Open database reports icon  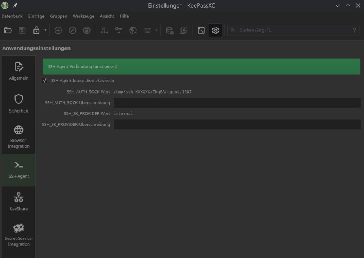pos(184,30)
